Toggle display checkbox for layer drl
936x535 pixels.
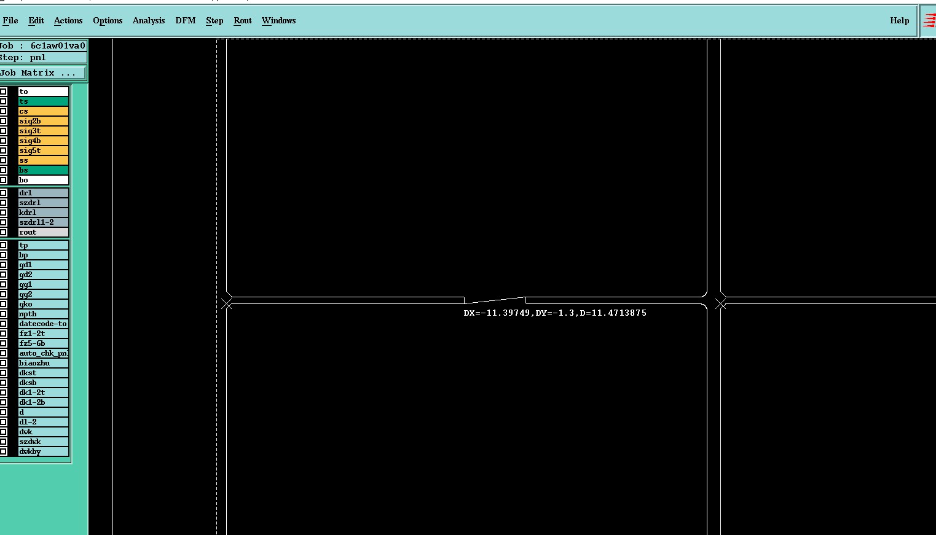4,193
